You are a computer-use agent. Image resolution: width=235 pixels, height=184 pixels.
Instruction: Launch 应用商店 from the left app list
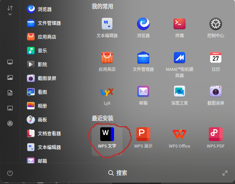click(42, 37)
